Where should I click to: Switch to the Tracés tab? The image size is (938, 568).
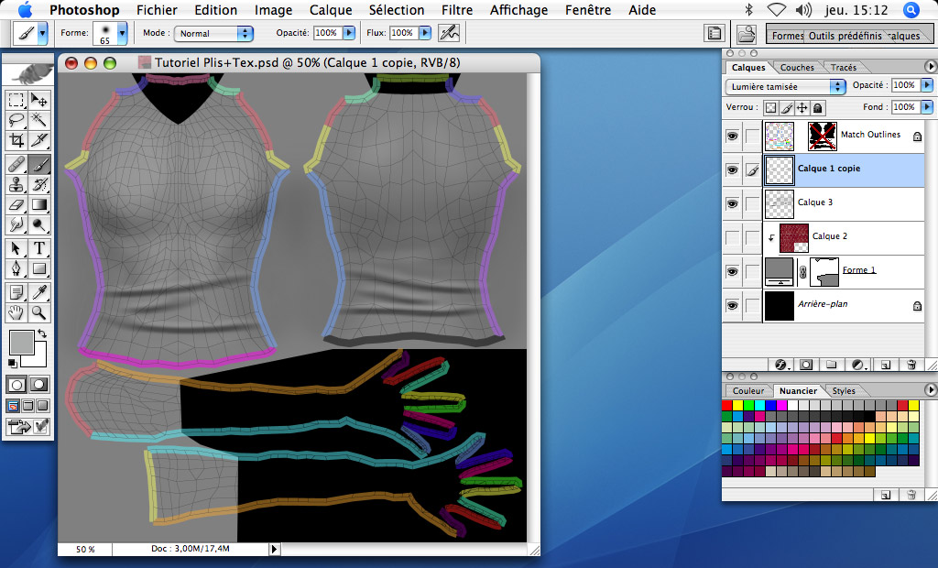coord(844,68)
